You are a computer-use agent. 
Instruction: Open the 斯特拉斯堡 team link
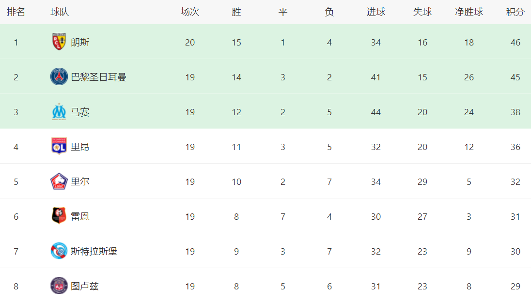pos(94,251)
